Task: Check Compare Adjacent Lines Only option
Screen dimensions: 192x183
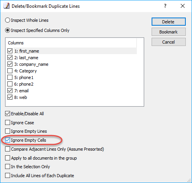Action: pyautogui.click(x=7, y=149)
